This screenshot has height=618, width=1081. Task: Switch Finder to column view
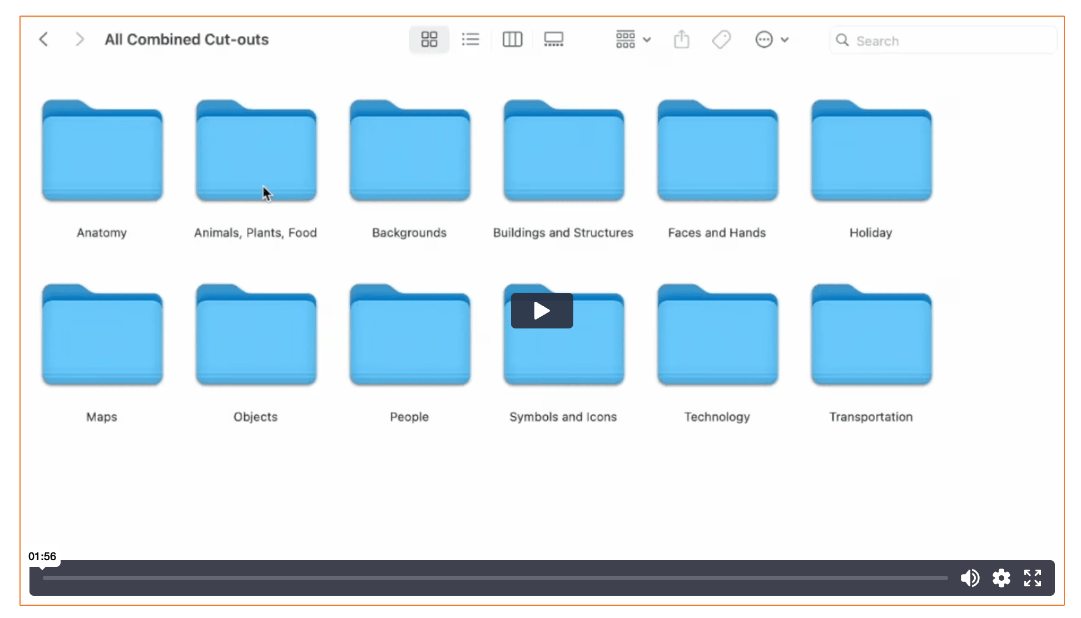click(512, 39)
